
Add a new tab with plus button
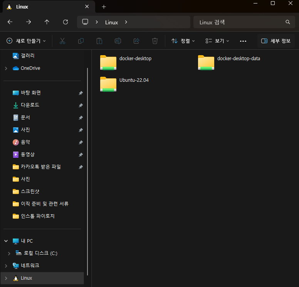(104, 7)
